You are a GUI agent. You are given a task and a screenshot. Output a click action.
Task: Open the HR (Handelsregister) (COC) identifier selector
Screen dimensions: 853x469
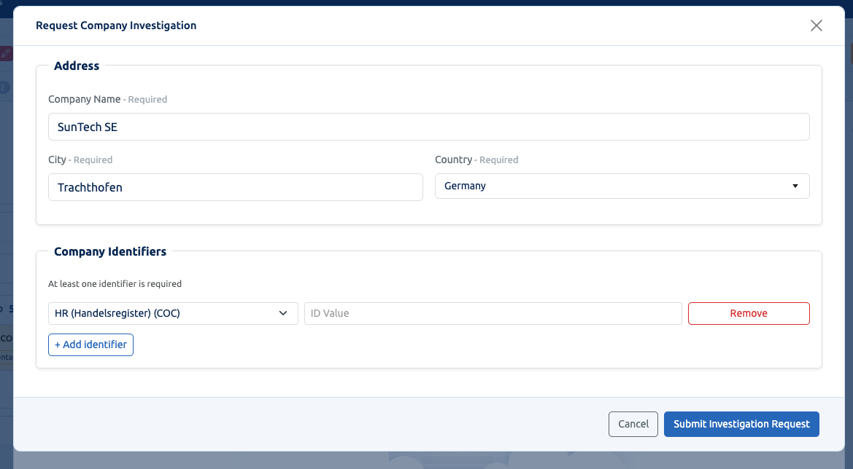(173, 313)
